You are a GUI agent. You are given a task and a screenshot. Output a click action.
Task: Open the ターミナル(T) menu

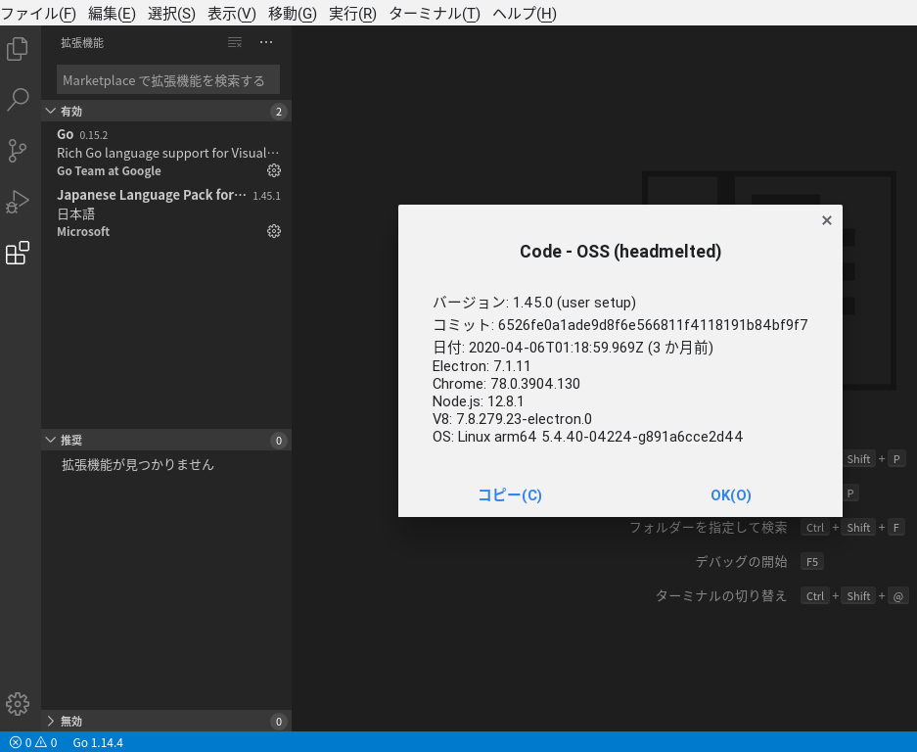435,14
